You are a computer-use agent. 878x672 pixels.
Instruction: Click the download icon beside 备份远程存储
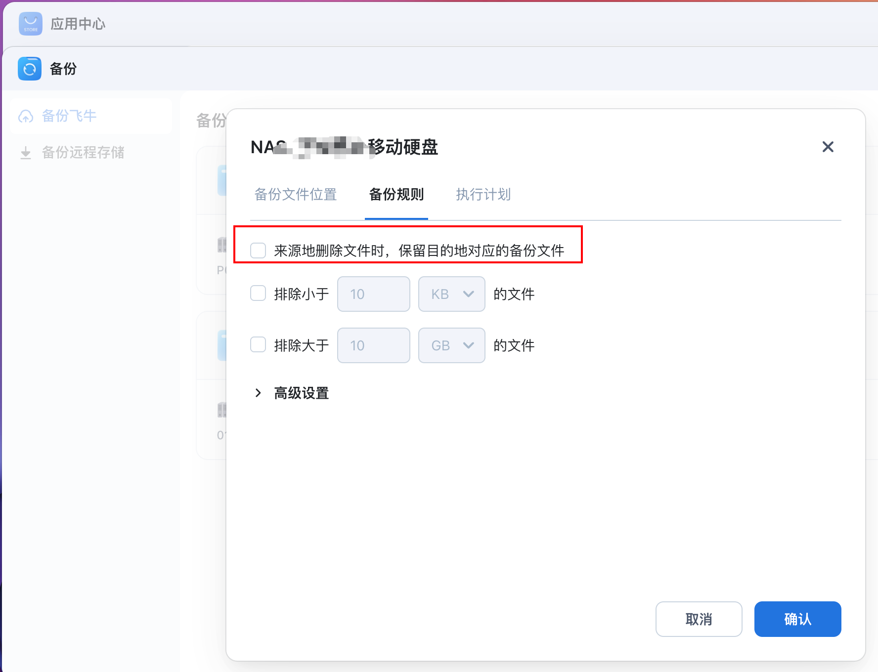pyautogui.click(x=26, y=153)
